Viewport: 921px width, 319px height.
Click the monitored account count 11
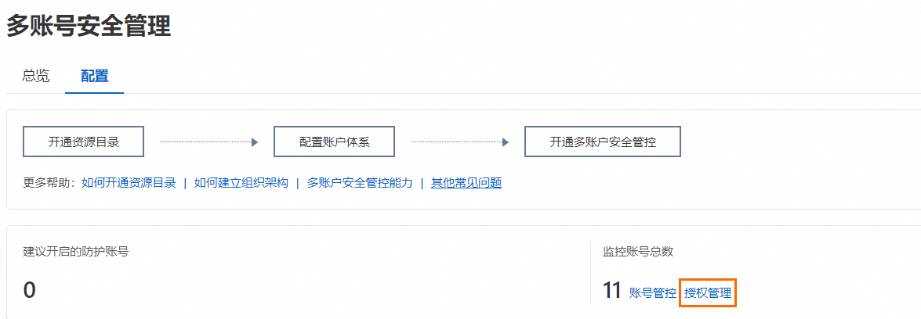coord(611,292)
